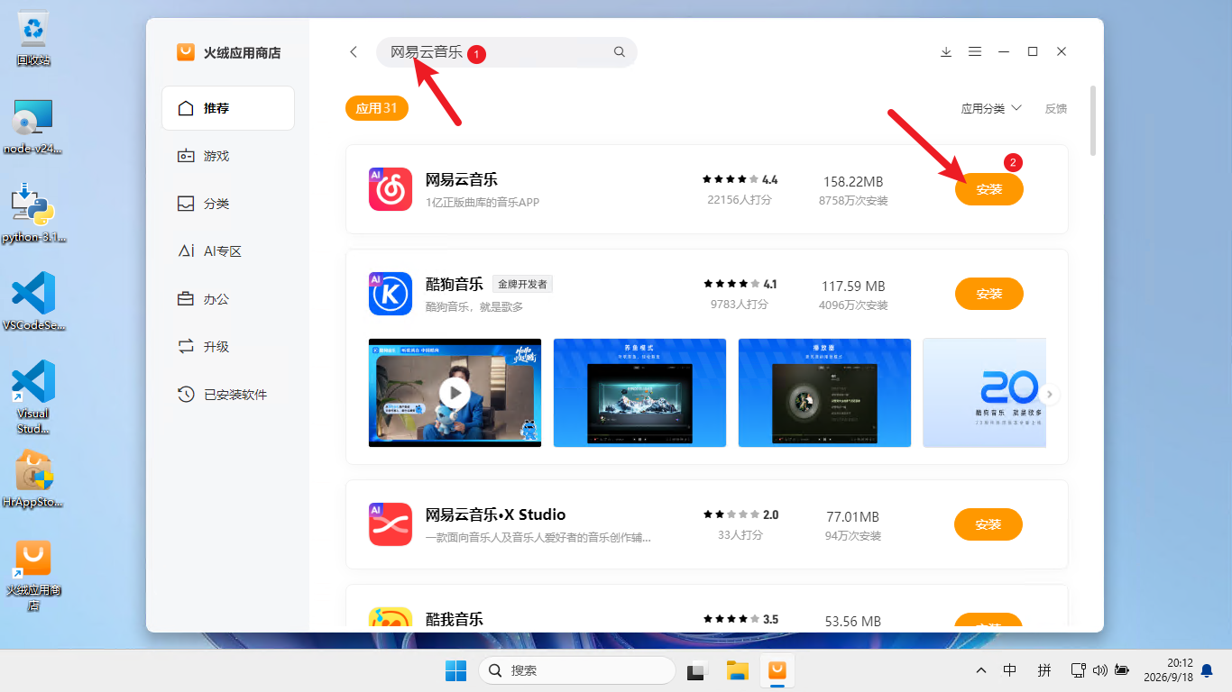
Task: Open the 分类 sidebar section
Action: tap(228, 204)
